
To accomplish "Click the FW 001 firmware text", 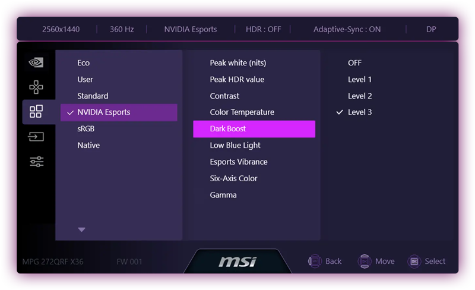I will pyautogui.click(x=129, y=261).
